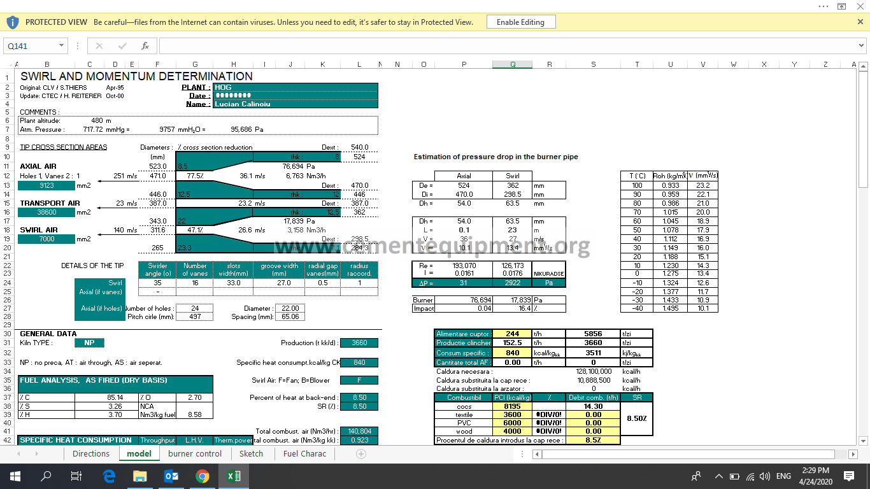Screen dimensions: 870x489
Task: Click the volume speaker icon in tray
Action: (765, 476)
